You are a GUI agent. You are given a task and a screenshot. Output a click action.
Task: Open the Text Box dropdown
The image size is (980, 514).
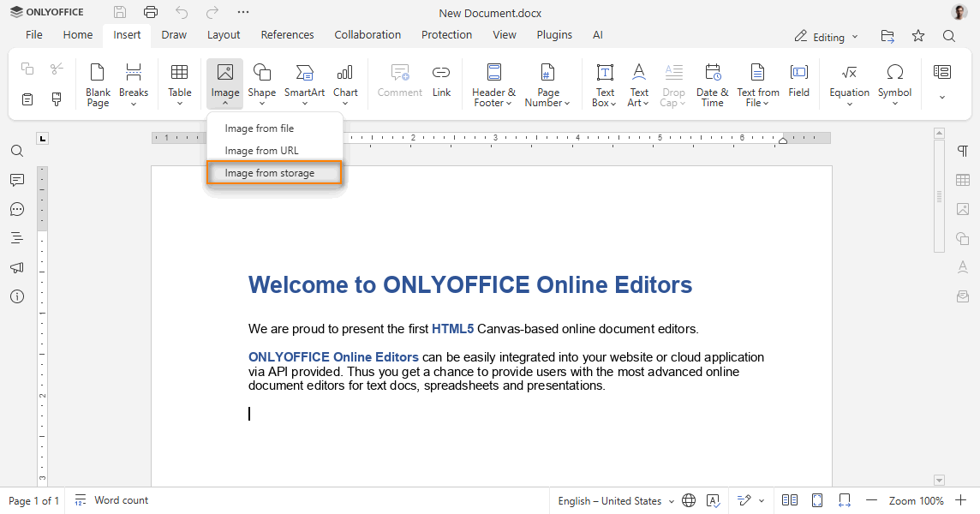pyautogui.click(x=605, y=85)
